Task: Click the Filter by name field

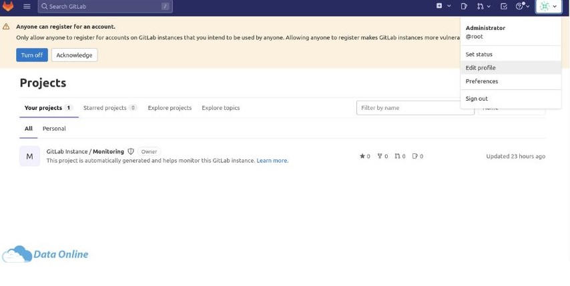Action: (415, 108)
